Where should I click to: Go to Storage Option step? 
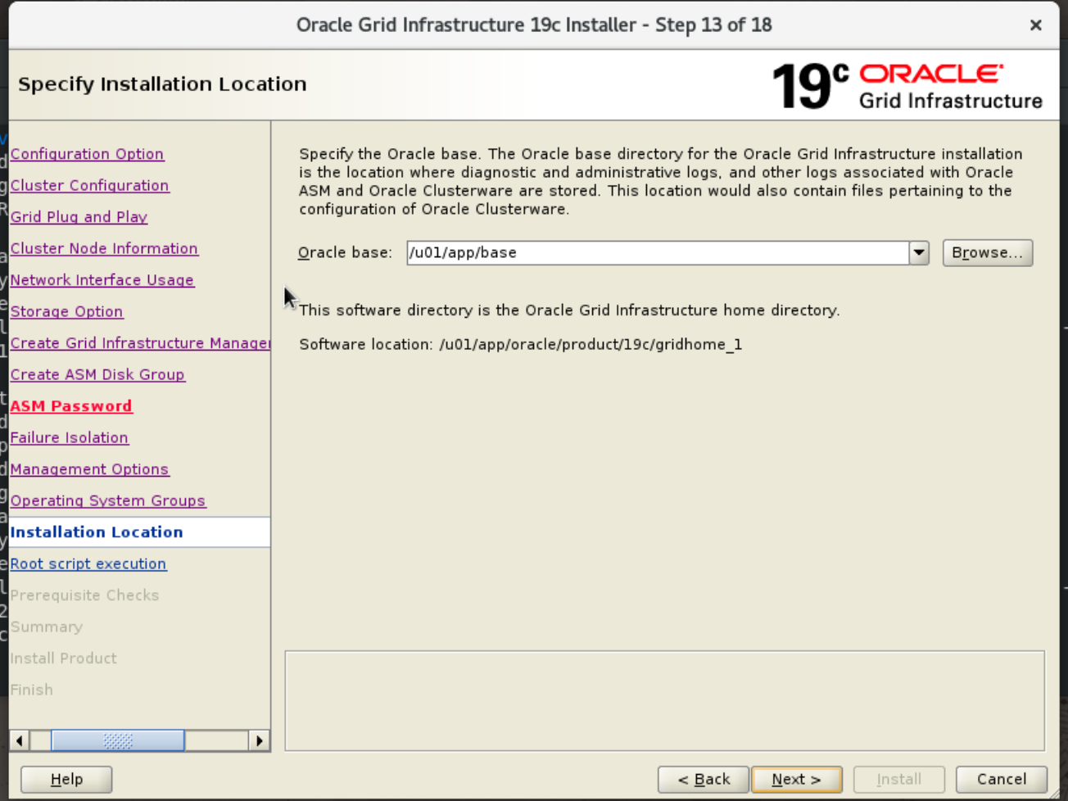[x=66, y=311]
